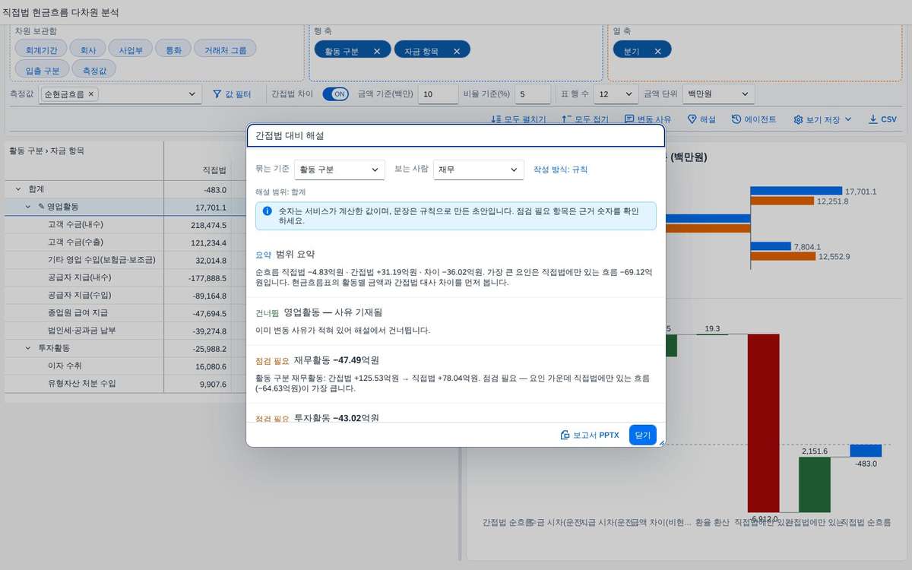Click the 값 필터 funnel icon

tap(217, 94)
